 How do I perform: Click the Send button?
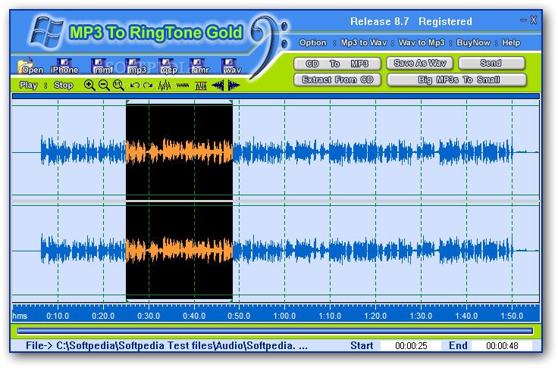coord(491,63)
